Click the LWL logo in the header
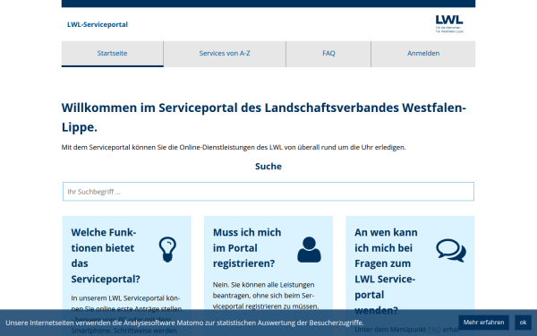 (x=449, y=24)
